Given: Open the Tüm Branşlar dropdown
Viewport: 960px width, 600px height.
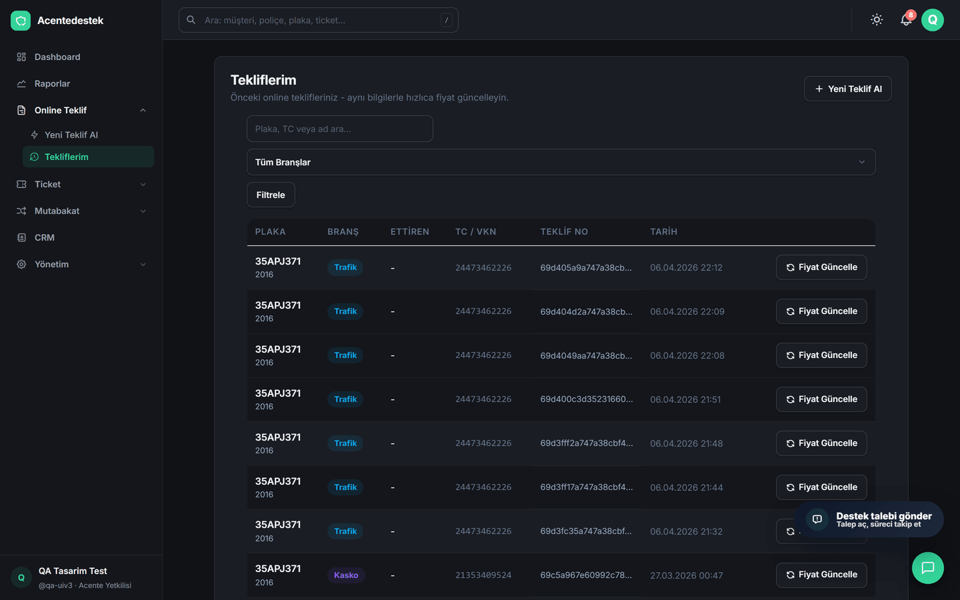Looking at the screenshot, I should click(561, 162).
